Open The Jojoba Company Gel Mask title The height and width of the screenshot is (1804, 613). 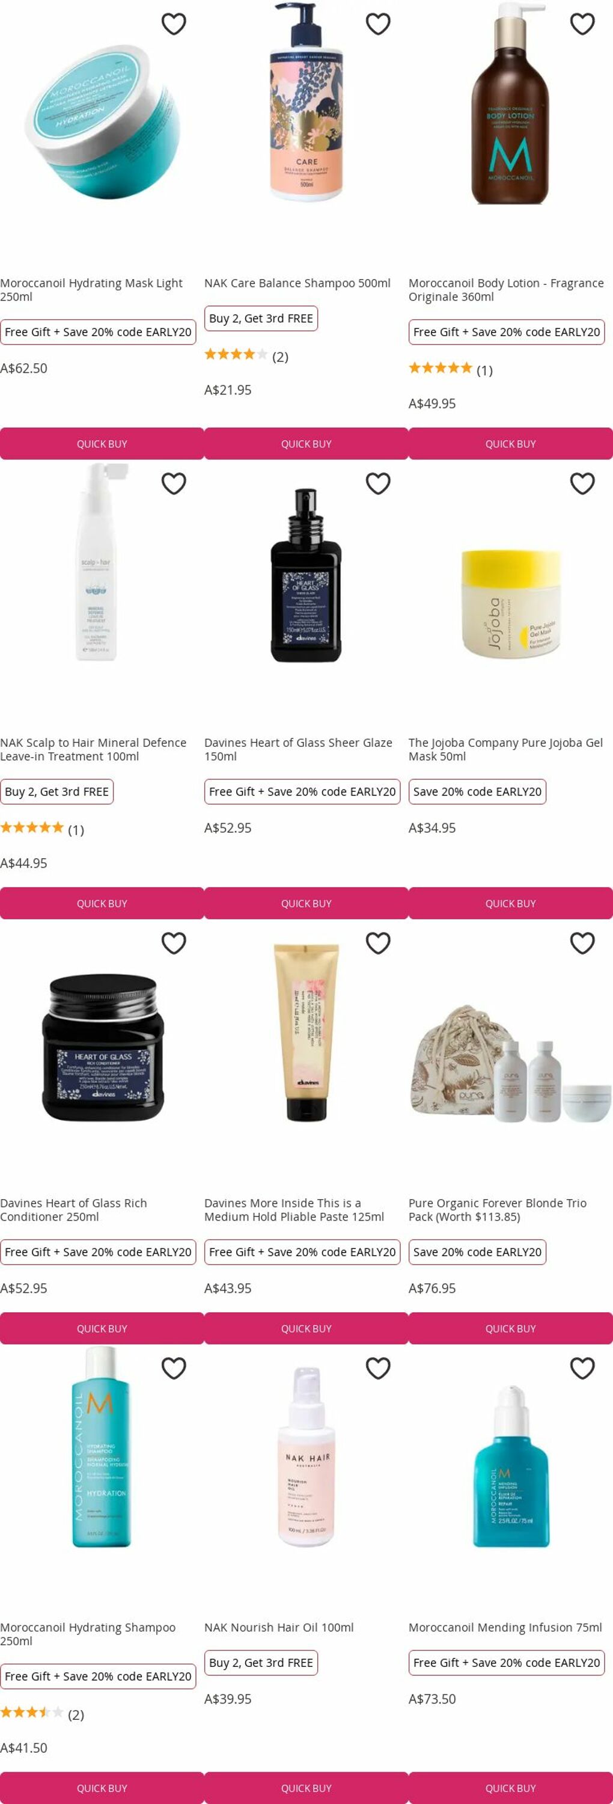[x=505, y=749]
